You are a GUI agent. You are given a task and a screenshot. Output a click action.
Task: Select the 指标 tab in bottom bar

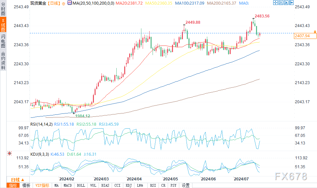(14, 185)
